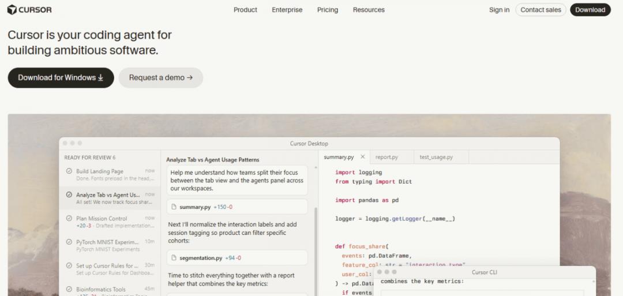
Task: Click 'Next I'll normalize the interaction labels' text
Action: click(x=232, y=233)
